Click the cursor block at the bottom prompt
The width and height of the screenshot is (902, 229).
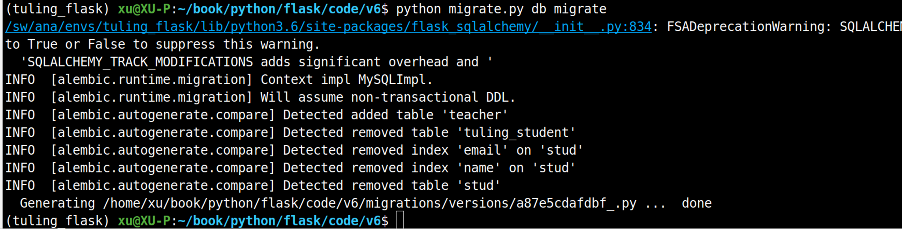click(x=400, y=220)
